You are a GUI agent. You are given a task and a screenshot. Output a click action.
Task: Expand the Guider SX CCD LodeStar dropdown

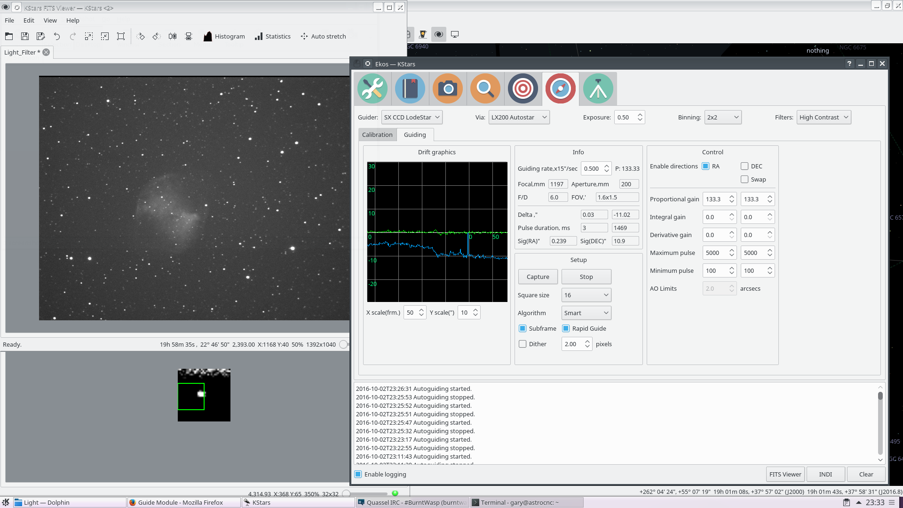click(412, 117)
